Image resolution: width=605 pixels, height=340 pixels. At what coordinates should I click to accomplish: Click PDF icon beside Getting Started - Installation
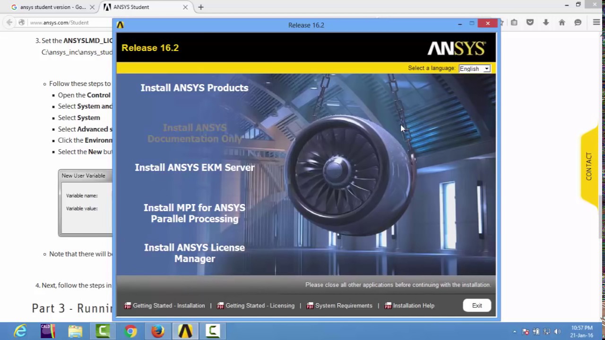[128, 306]
